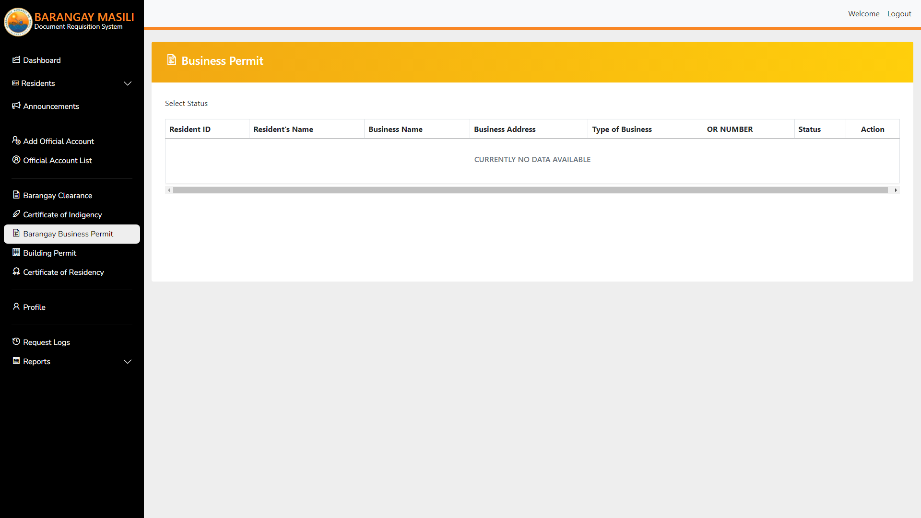Click the Logout link
Viewport: 921px width, 518px height.
899,13
